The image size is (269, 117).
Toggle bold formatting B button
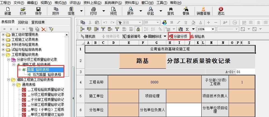(172, 23)
